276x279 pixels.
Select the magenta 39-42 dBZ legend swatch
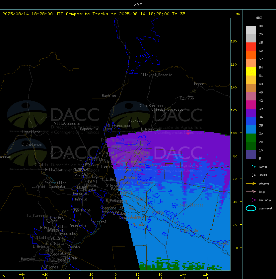[x=251, y=105]
